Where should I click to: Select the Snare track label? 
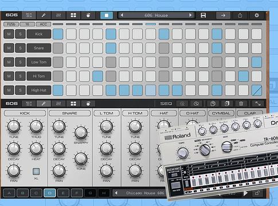[x=39, y=48]
